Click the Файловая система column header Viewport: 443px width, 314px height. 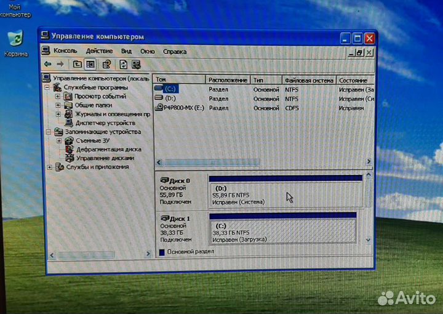(x=309, y=81)
